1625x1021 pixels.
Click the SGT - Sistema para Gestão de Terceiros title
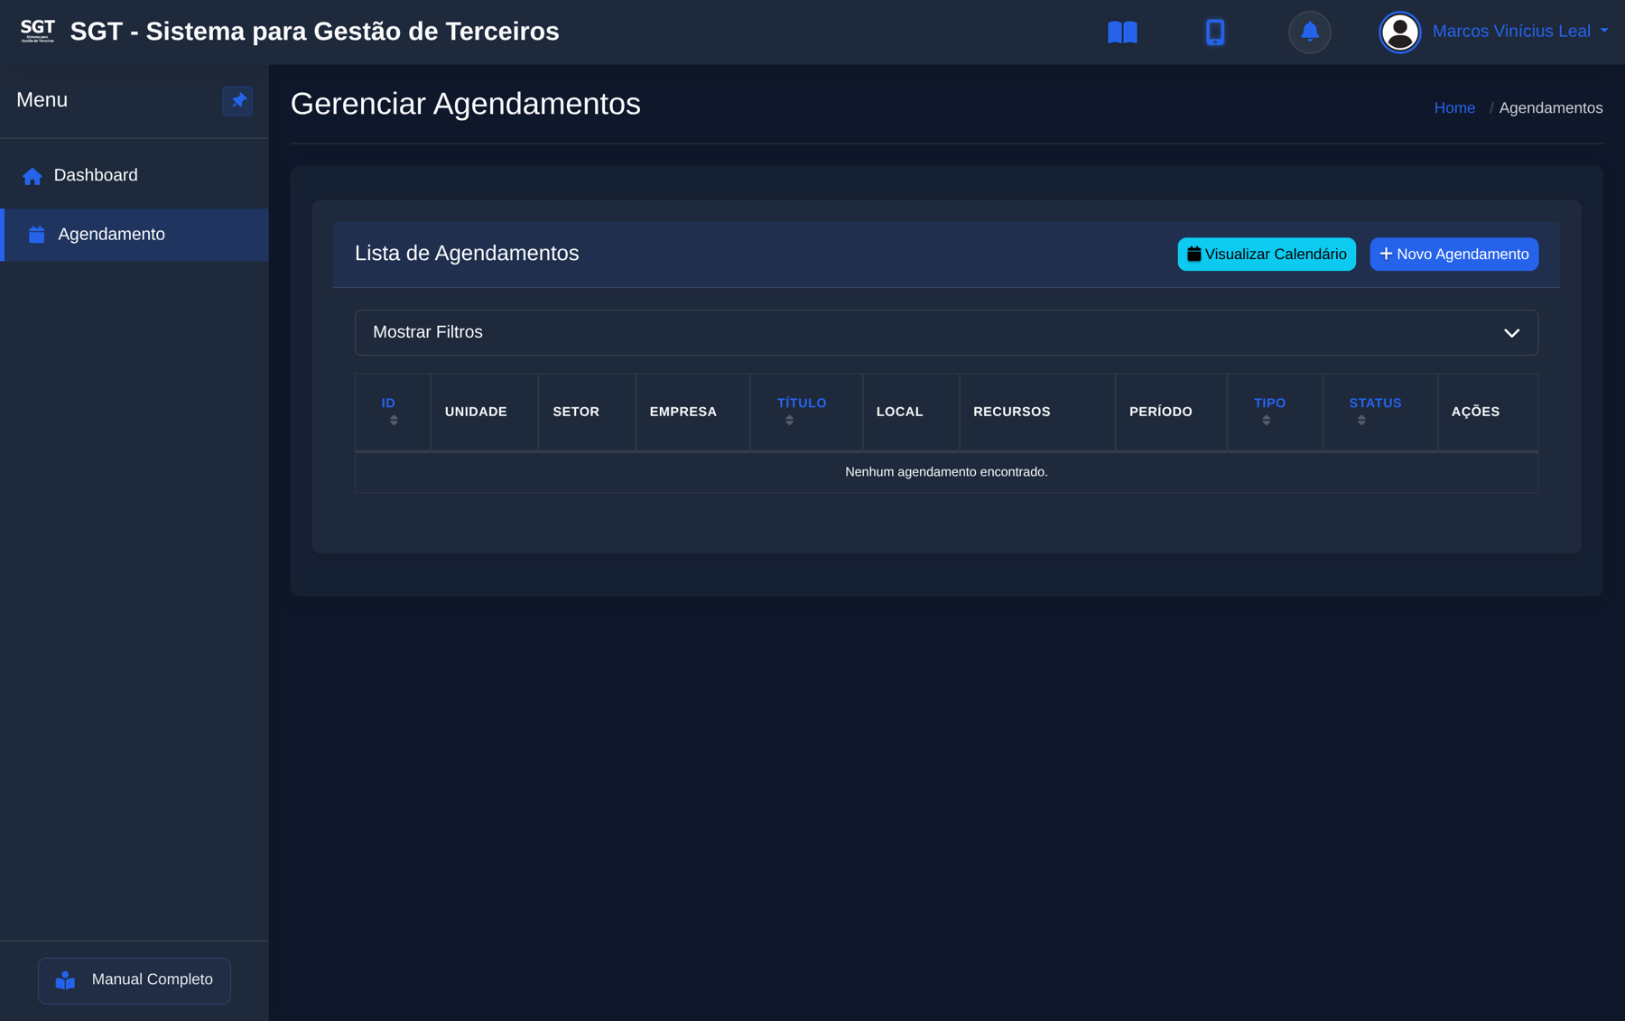(314, 32)
